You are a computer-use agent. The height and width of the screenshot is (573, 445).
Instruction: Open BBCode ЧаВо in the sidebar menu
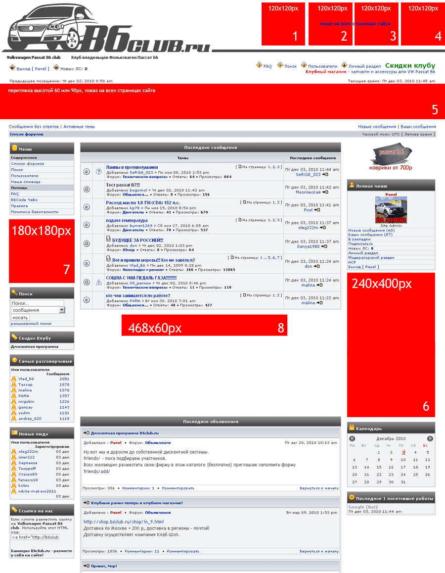coord(24,200)
